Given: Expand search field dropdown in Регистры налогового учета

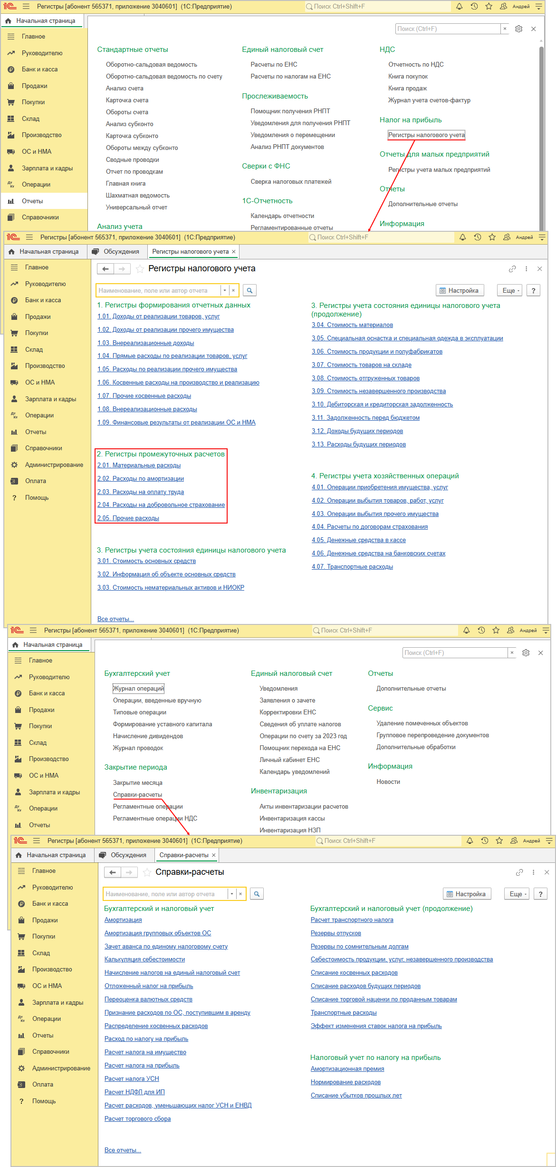Looking at the screenshot, I should coord(224,290).
